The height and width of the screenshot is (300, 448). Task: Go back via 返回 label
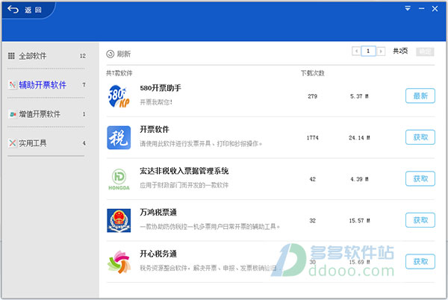33,10
